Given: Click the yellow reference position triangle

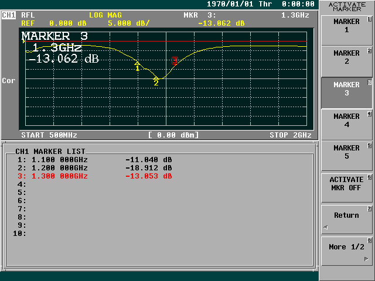Looking at the screenshot, I should [24, 42].
